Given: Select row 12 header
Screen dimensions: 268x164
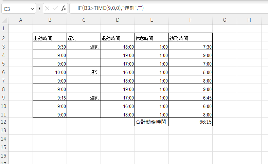Looking at the screenshot, I should 4,122.
